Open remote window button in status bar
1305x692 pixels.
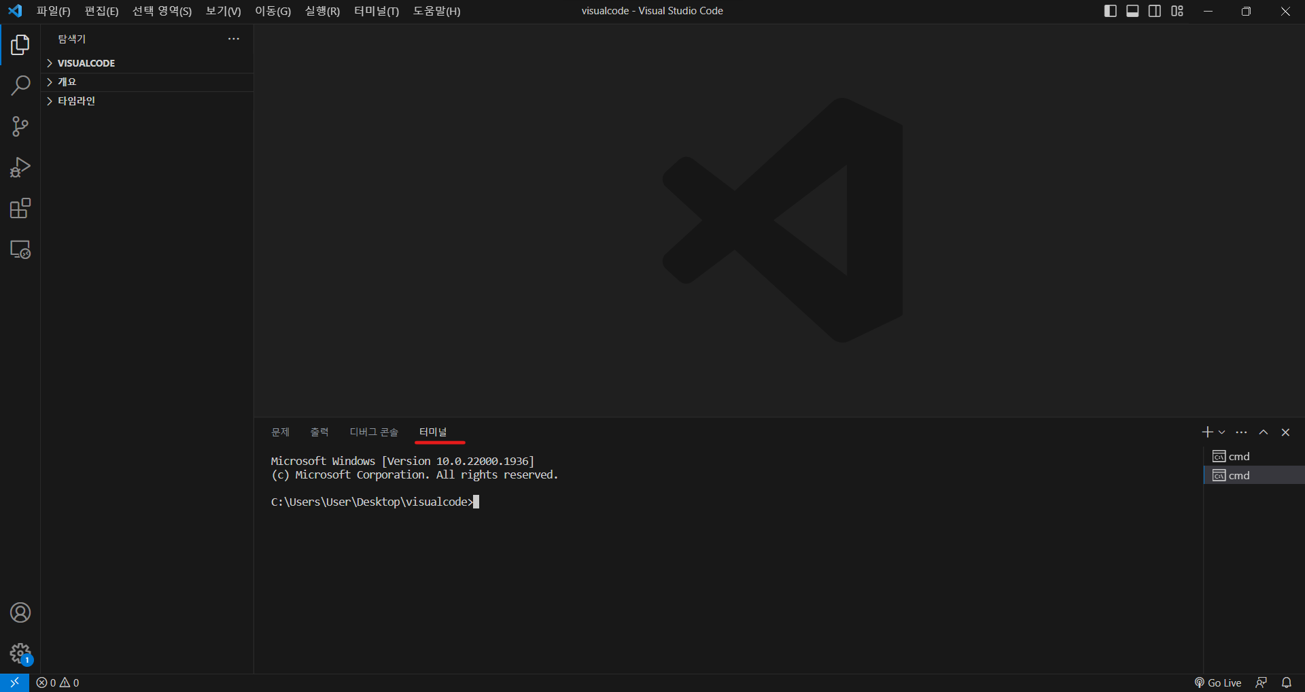(x=14, y=682)
